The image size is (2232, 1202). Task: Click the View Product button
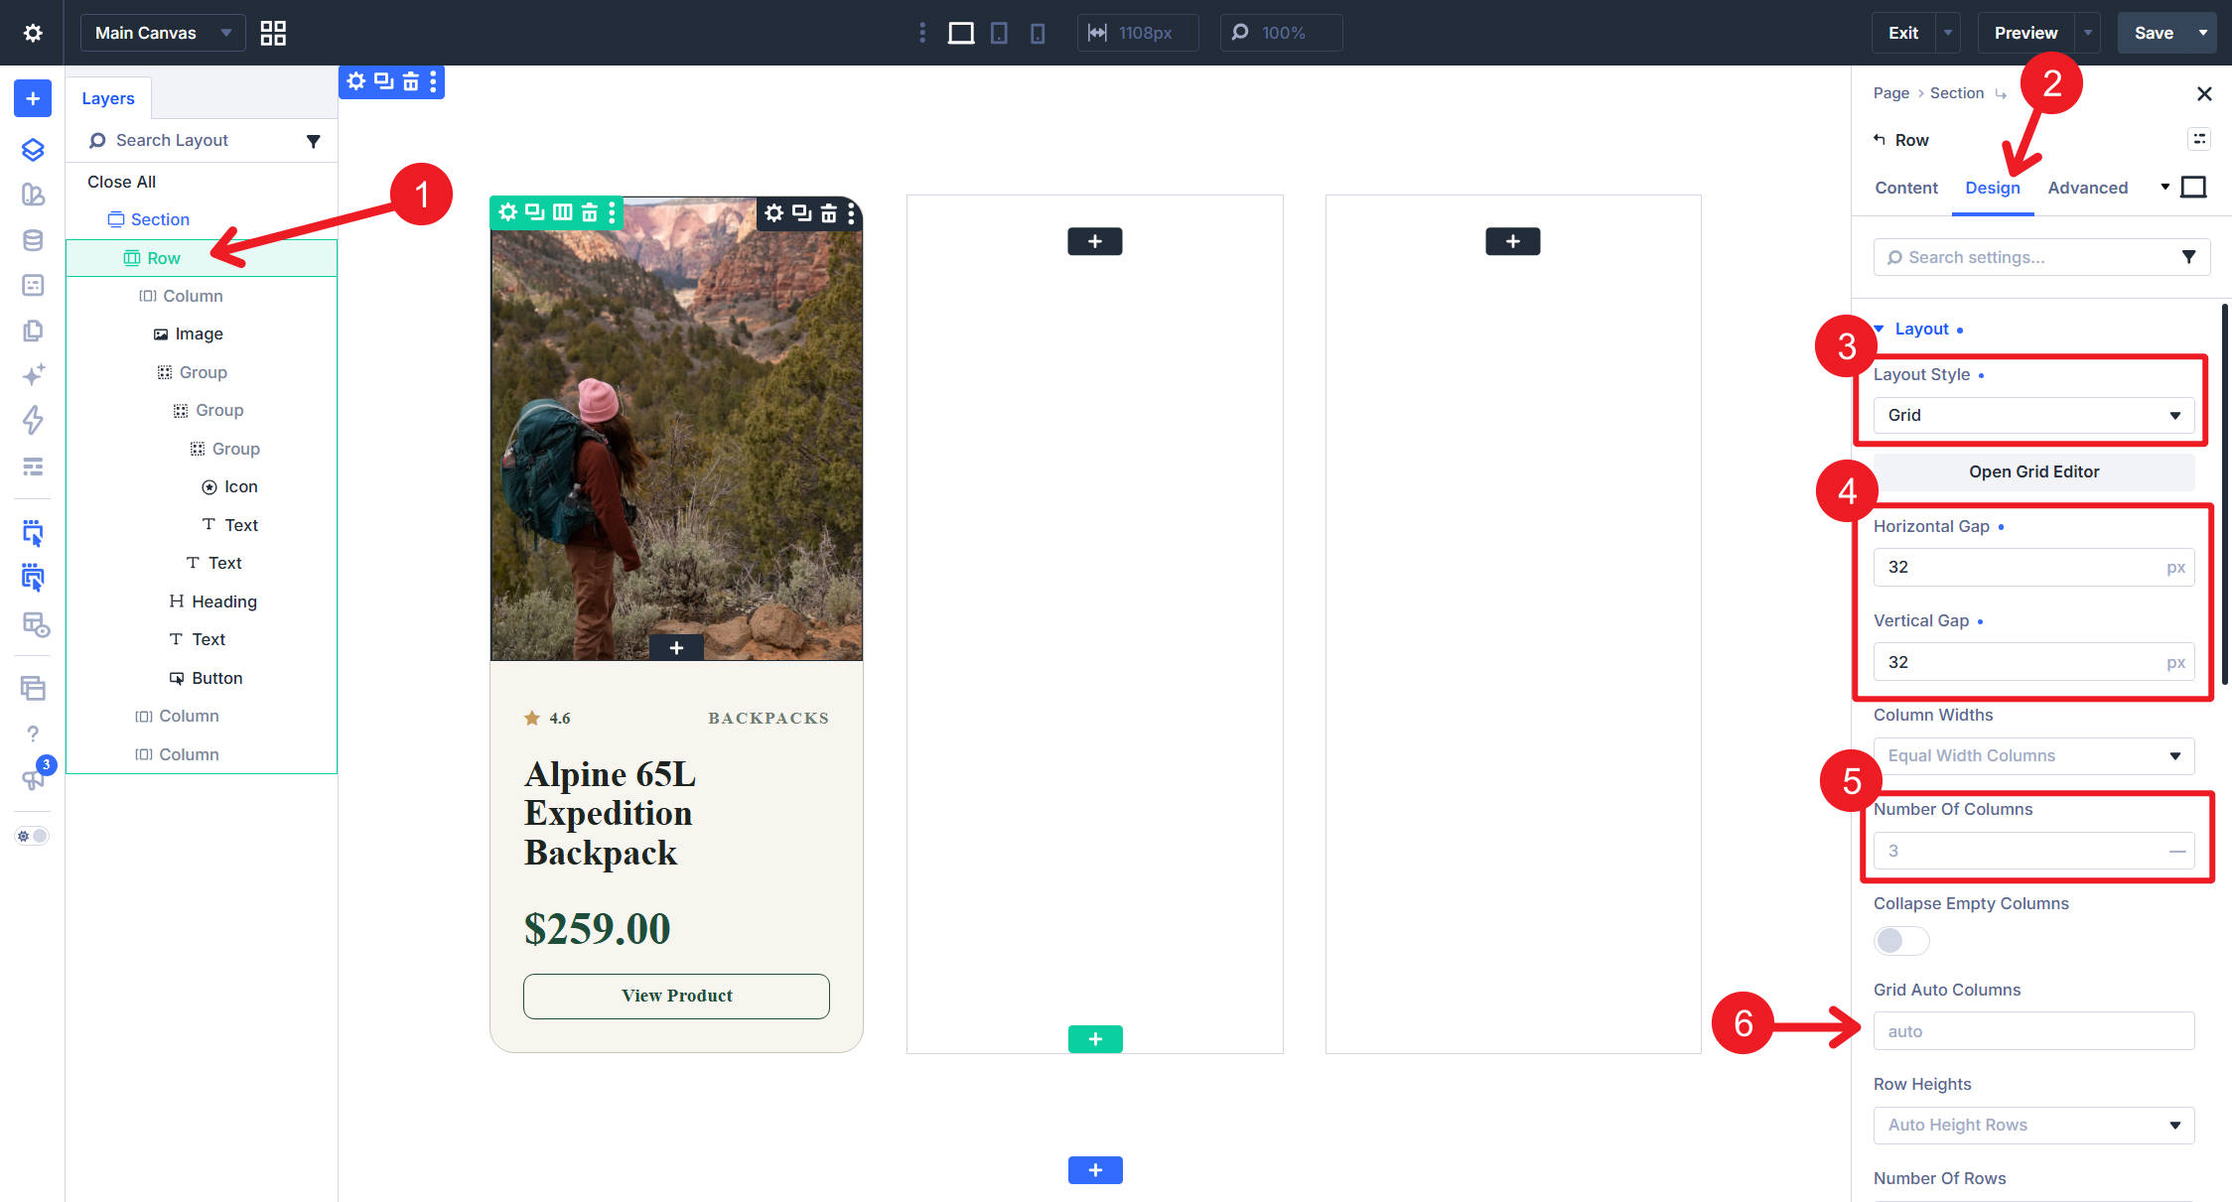(x=676, y=996)
